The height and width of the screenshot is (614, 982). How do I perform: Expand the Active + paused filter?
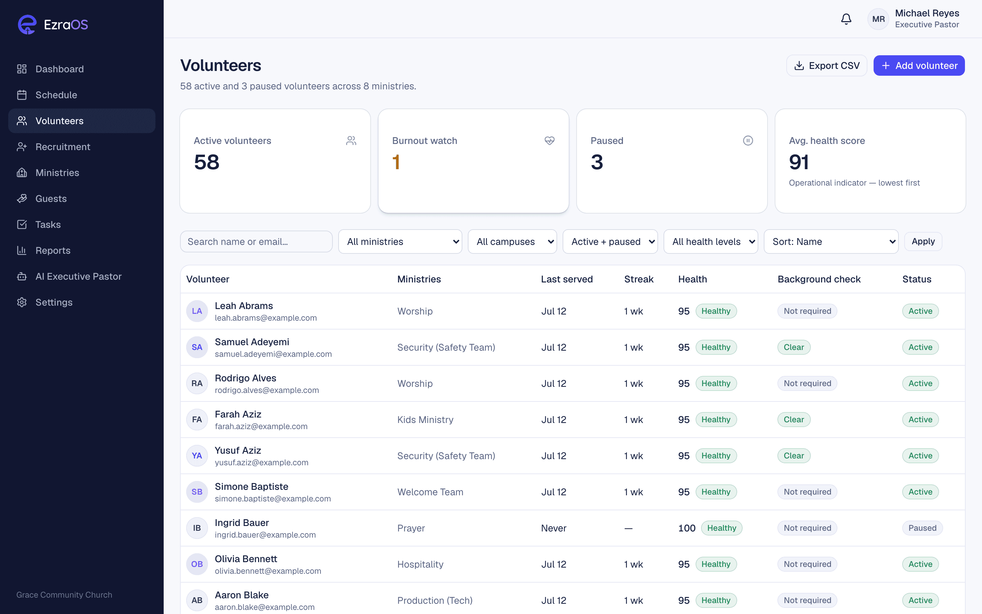610,242
